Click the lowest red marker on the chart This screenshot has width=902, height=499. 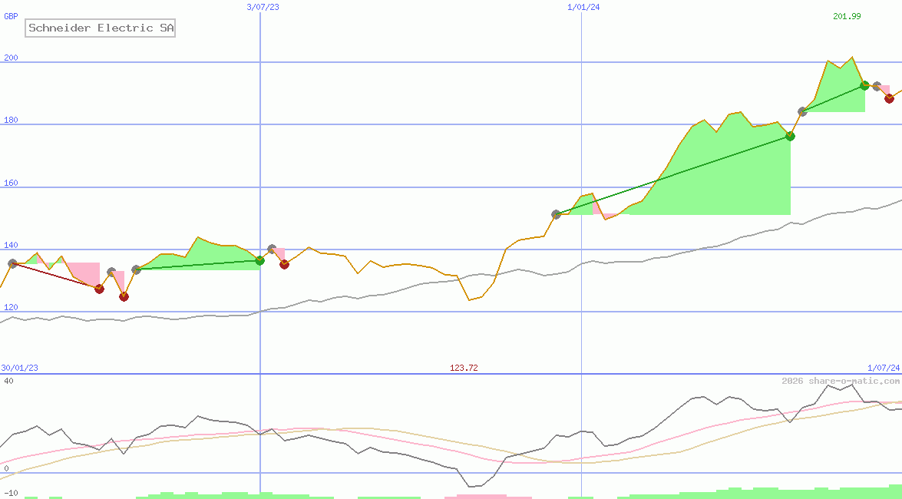124,296
